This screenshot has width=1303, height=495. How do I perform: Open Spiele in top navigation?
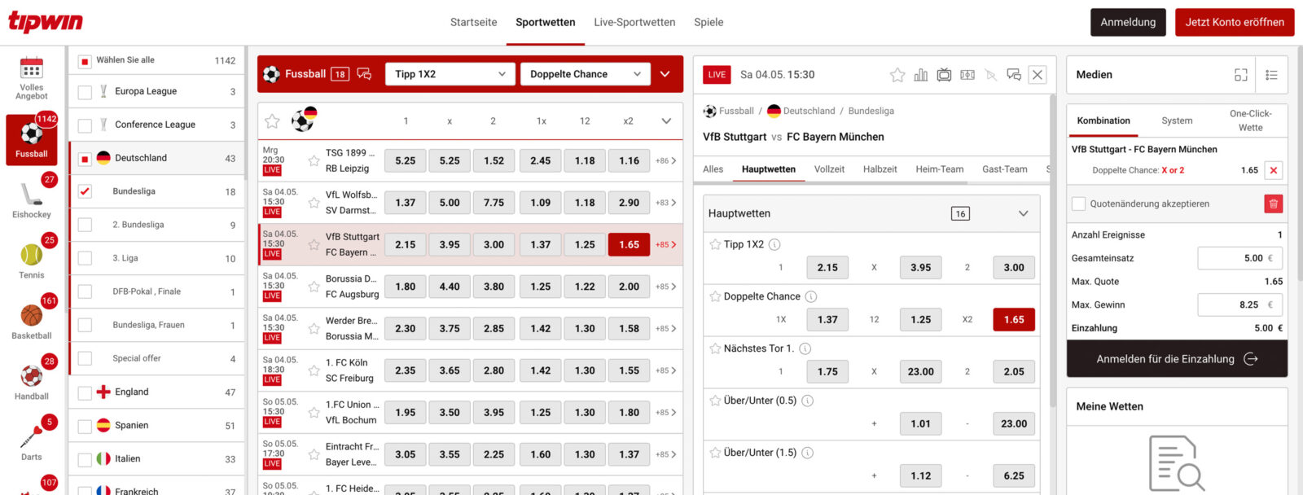coord(709,22)
